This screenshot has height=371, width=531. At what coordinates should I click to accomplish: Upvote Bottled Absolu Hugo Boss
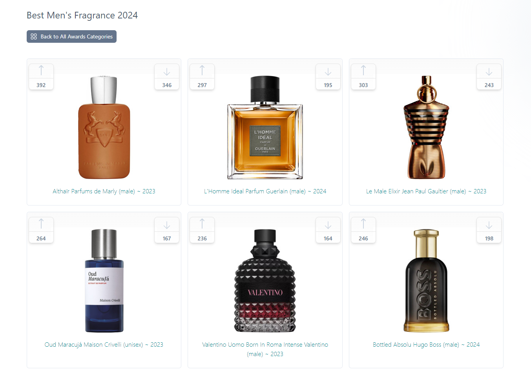pos(363,230)
